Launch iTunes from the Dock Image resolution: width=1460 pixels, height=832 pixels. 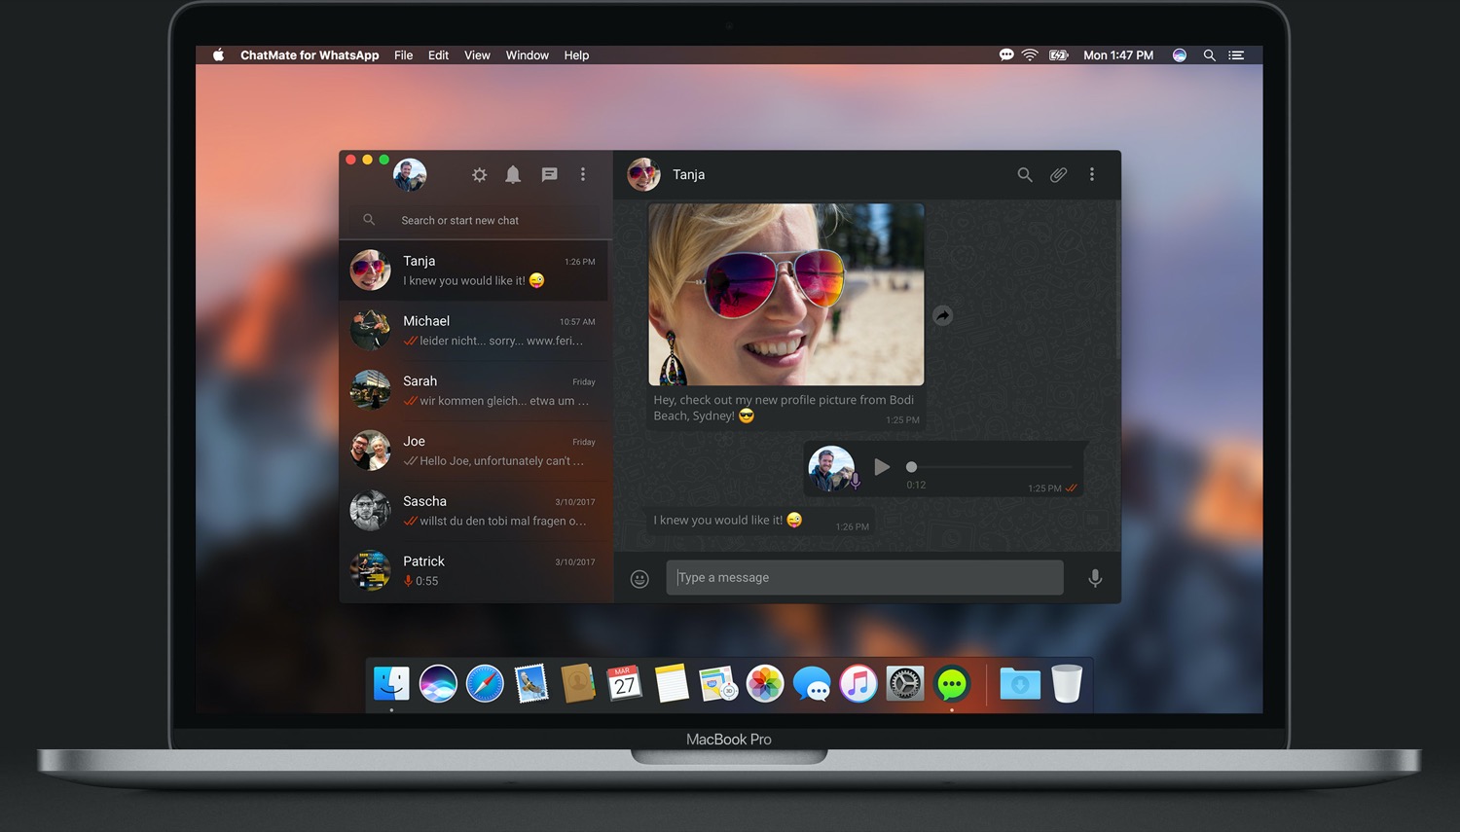point(858,684)
